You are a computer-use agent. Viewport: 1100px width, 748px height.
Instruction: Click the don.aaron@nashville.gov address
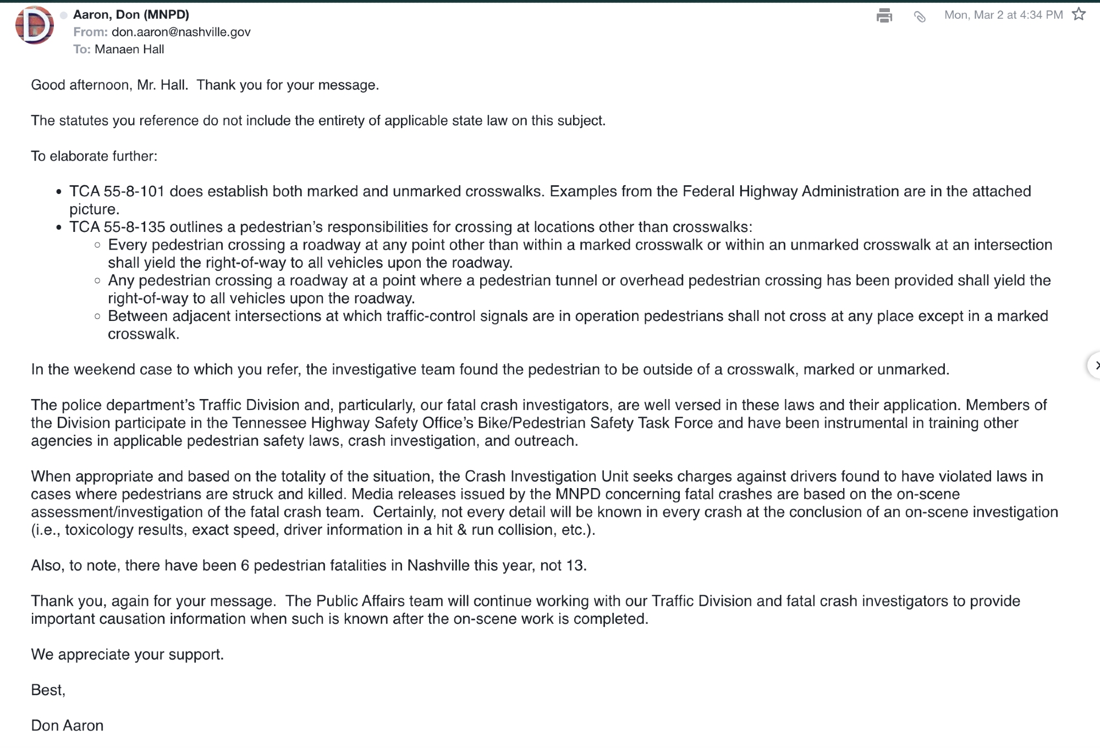pos(181,32)
